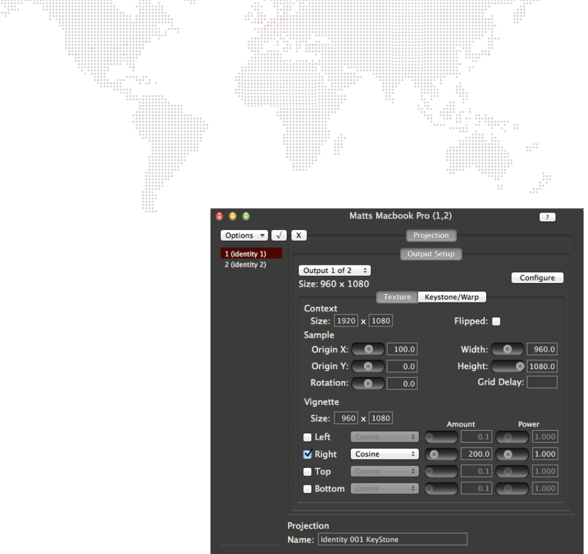Screen dimensions: 588x554
Task: Click the help question mark button
Action: (x=547, y=217)
